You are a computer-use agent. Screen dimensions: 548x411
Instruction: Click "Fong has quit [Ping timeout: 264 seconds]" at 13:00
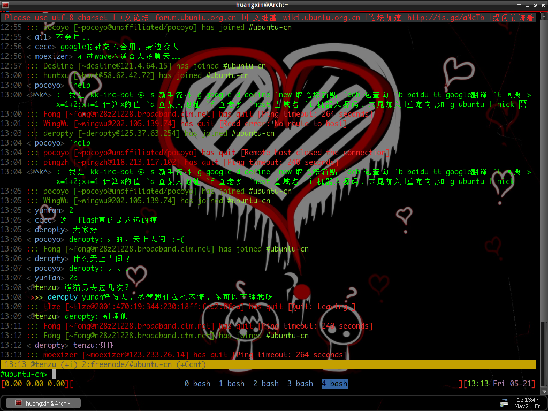tap(187, 114)
